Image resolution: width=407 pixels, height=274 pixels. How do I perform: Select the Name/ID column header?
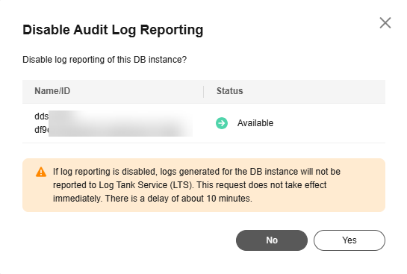point(52,91)
